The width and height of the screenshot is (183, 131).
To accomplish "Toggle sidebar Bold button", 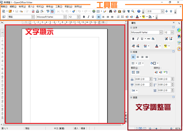I will point(133,39).
